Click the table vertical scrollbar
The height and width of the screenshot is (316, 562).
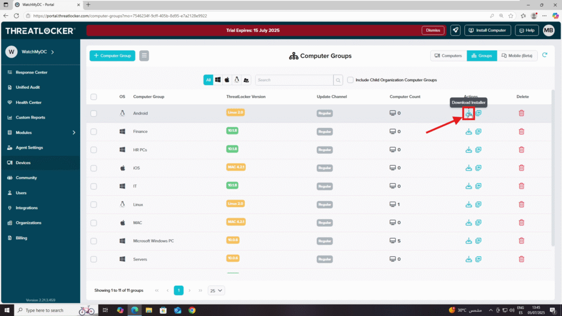(x=553, y=168)
